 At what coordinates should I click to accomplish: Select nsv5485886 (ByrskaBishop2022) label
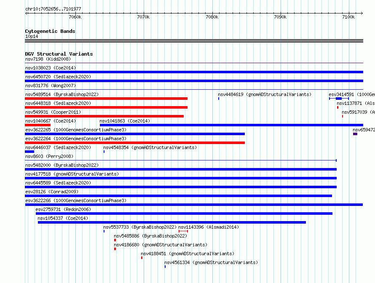point(150,236)
